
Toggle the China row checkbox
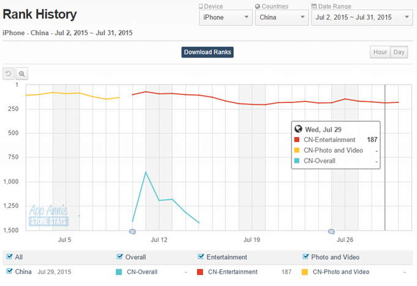(x=9, y=271)
